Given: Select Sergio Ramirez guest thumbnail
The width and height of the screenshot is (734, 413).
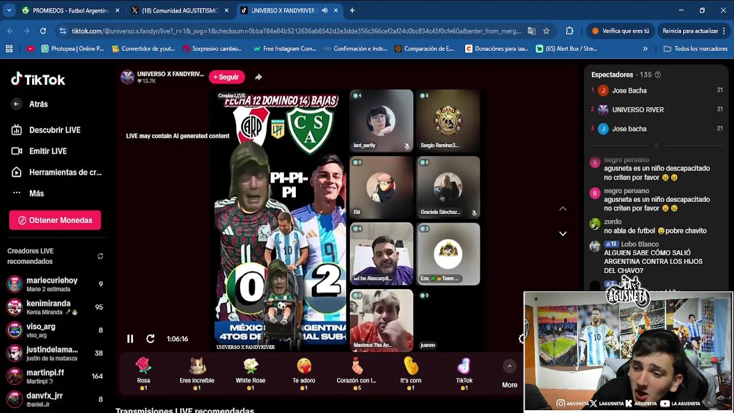Looking at the screenshot, I should (448, 120).
